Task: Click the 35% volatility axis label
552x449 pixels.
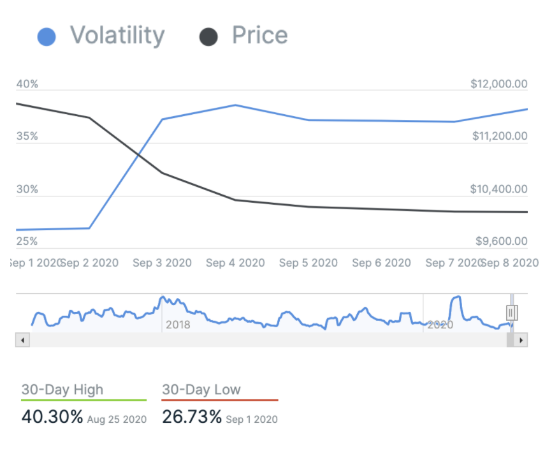Action: tap(27, 136)
